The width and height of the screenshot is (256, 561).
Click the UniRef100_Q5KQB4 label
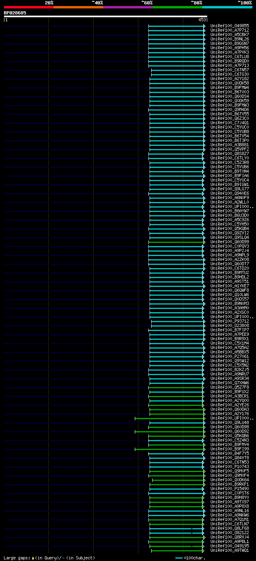(x=230, y=228)
